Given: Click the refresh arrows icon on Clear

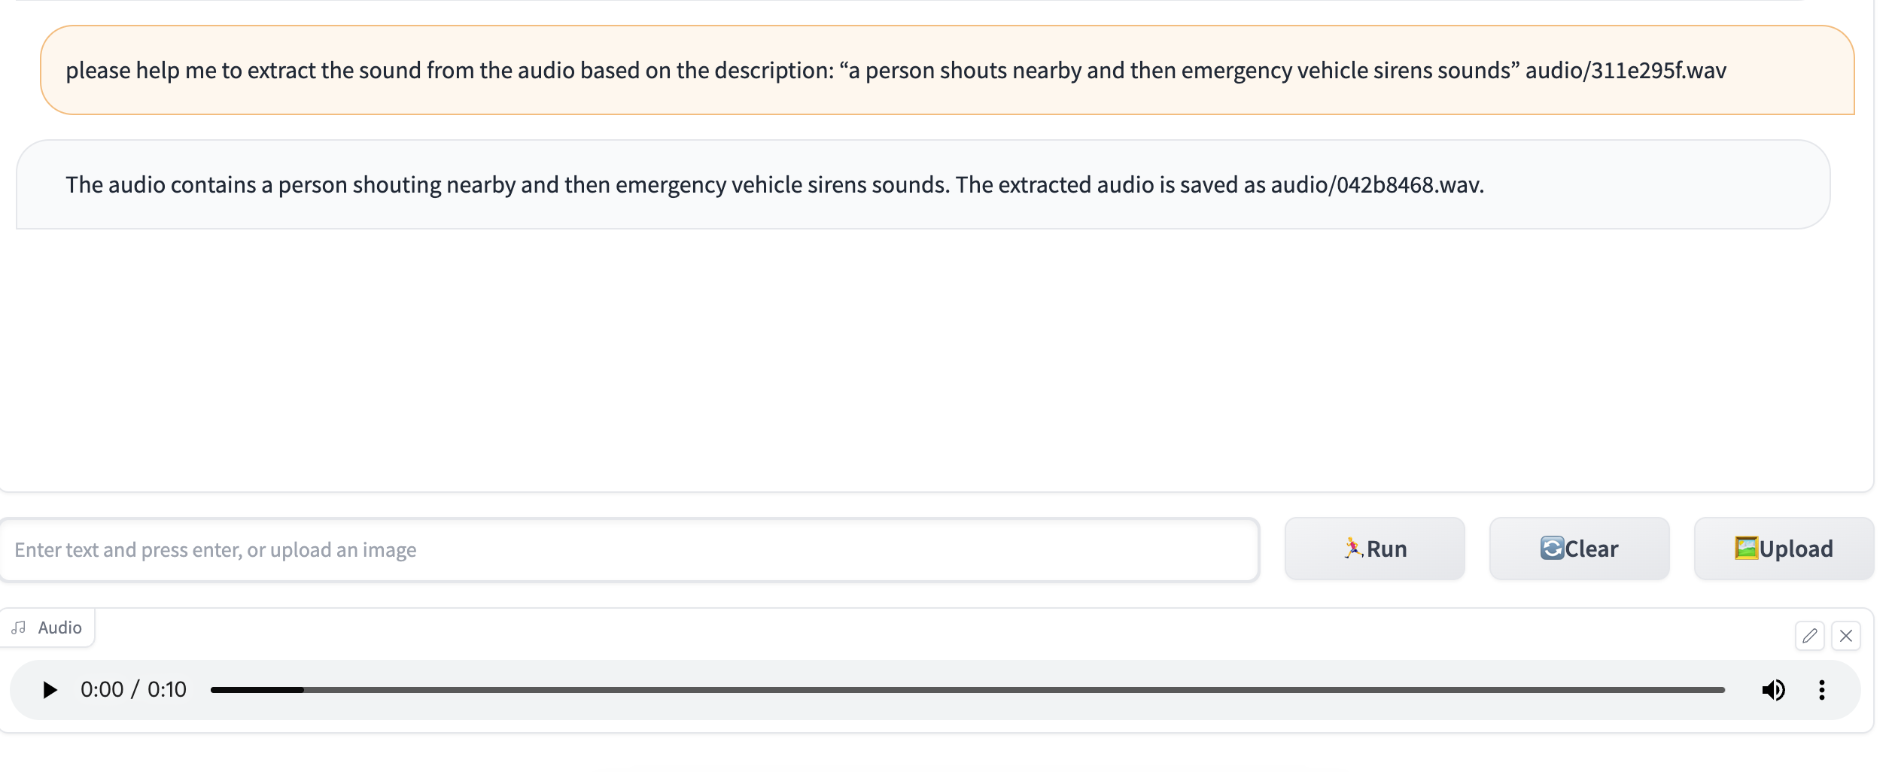Looking at the screenshot, I should 1552,549.
